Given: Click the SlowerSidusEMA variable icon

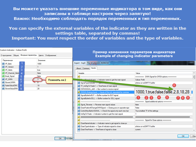Looking at the screenshot, I should pos(3,89).
